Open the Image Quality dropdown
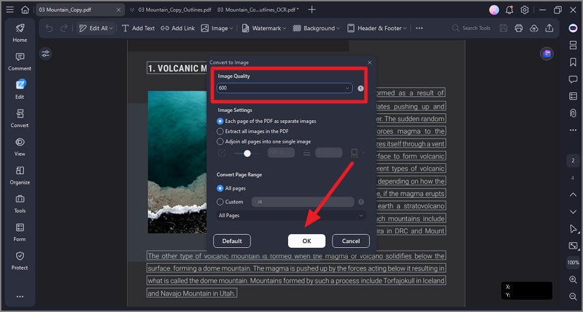The image size is (583, 312). pyautogui.click(x=285, y=88)
